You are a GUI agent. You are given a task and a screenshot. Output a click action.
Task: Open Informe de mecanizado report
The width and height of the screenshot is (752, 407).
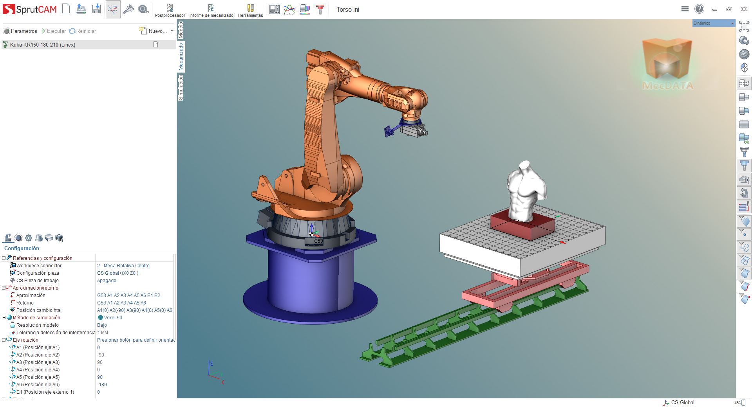coord(211,11)
